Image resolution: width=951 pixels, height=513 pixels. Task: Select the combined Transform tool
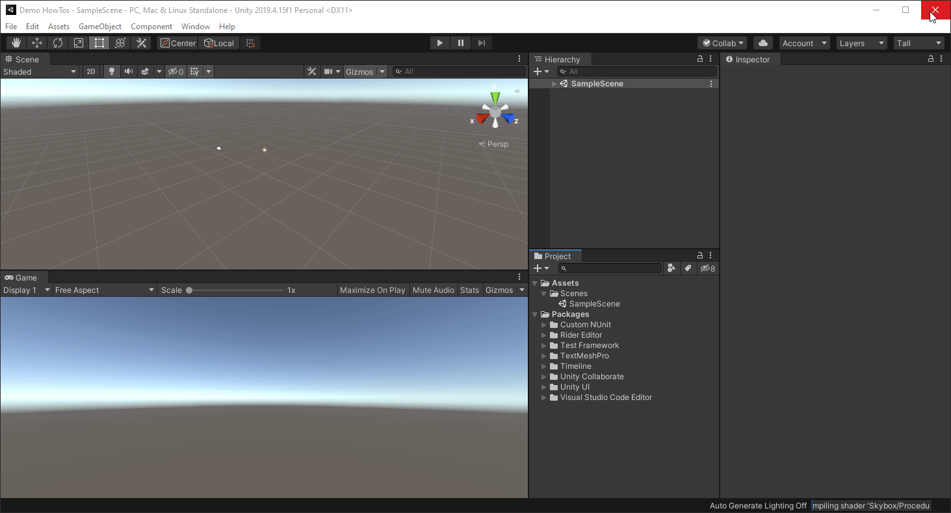click(x=120, y=43)
